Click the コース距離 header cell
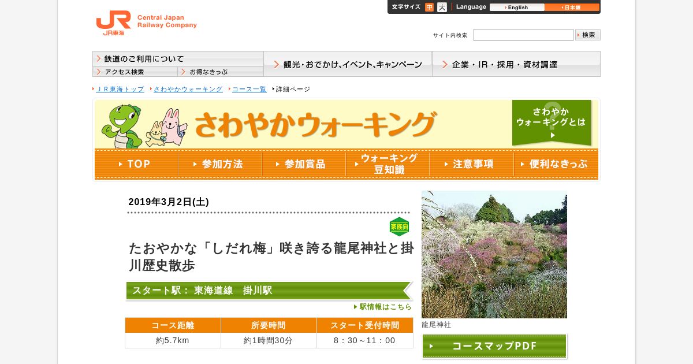Screen dimensions: 693x364 (x=173, y=325)
